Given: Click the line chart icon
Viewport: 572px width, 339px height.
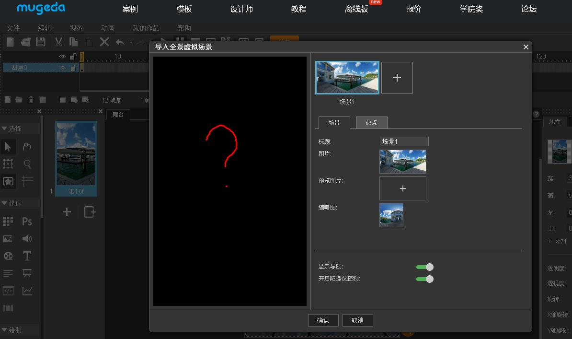Looking at the screenshot, I should point(27,291).
